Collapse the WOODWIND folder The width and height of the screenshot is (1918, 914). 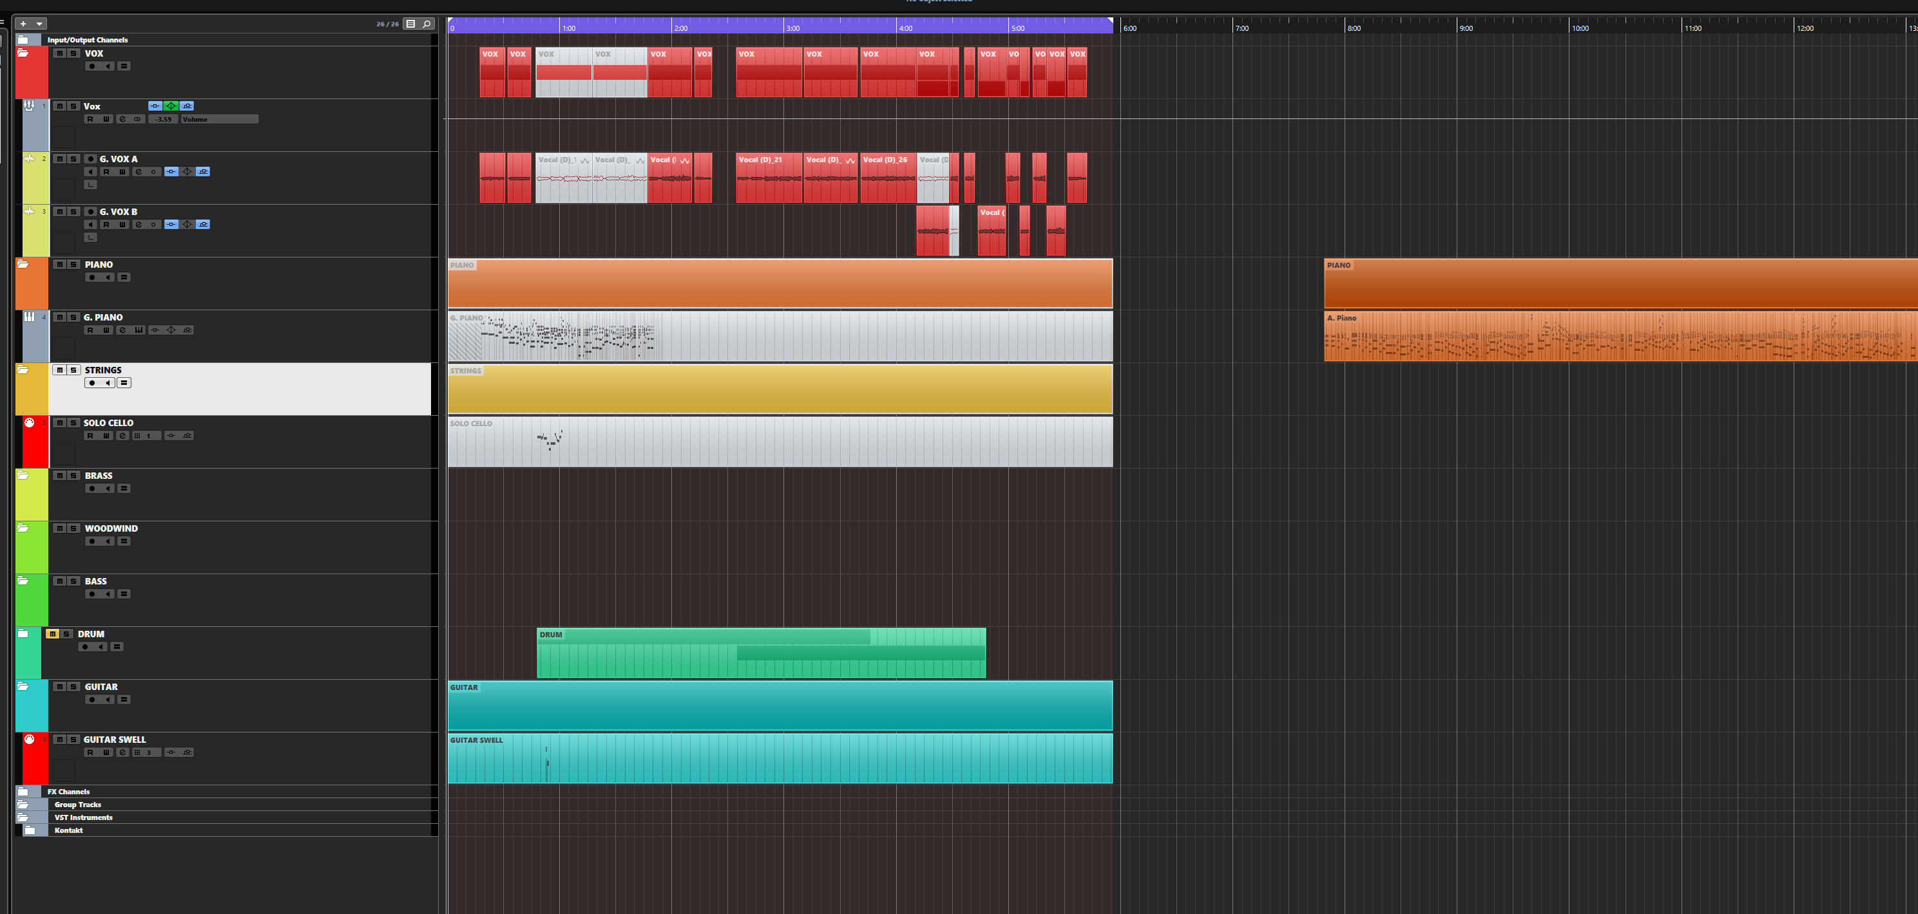click(23, 528)
